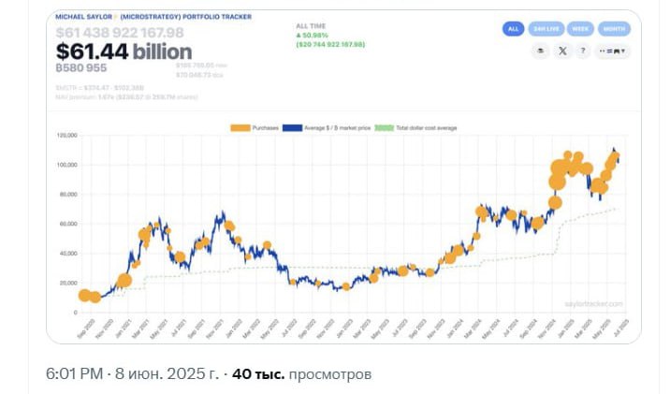670x394 pixels.
Task: Select the ALL time range pill
Action: click(x=513, y=29)
